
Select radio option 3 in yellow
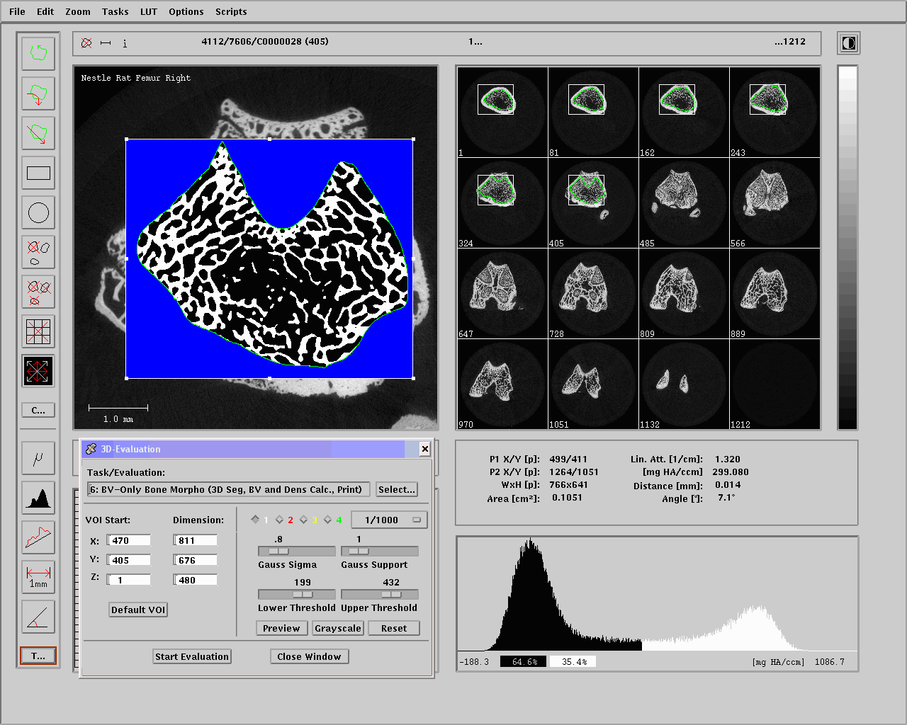[x=304, y=520]
